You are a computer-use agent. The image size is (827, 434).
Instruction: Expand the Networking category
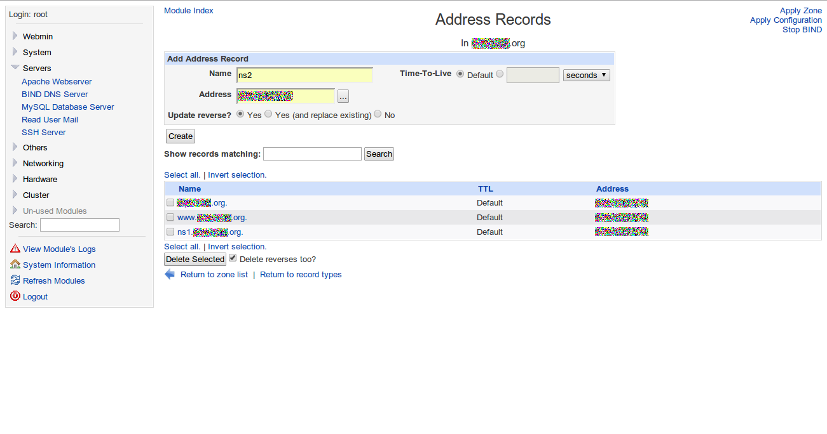(x=43, y=163)
